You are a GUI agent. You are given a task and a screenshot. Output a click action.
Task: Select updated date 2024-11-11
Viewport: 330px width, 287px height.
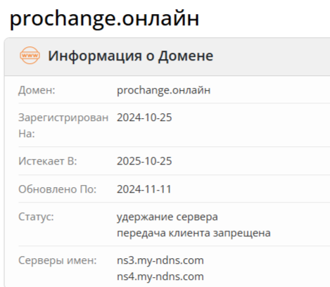click(x=144, y=189)
